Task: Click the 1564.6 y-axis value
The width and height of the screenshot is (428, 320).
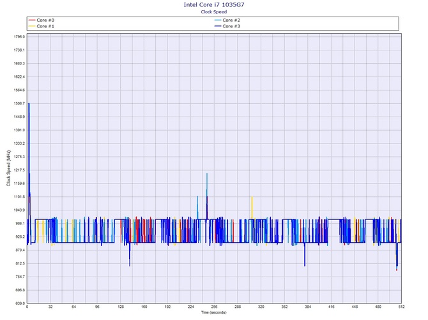Action: pyautogui.click(x=19, y=90)
